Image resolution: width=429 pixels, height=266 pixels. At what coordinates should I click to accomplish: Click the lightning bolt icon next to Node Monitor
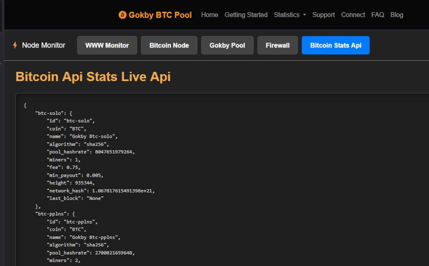coord(15,45)
